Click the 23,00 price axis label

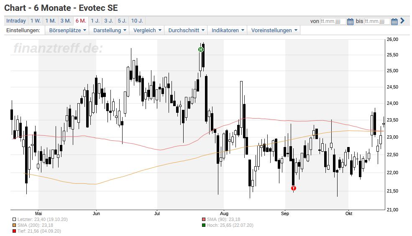coord(392,137)
